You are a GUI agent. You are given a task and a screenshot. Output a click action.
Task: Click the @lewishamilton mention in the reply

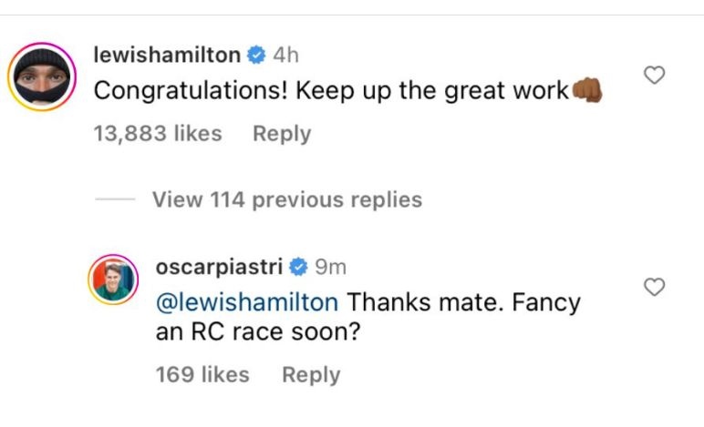pyautogui.click(x=246, y=301)
